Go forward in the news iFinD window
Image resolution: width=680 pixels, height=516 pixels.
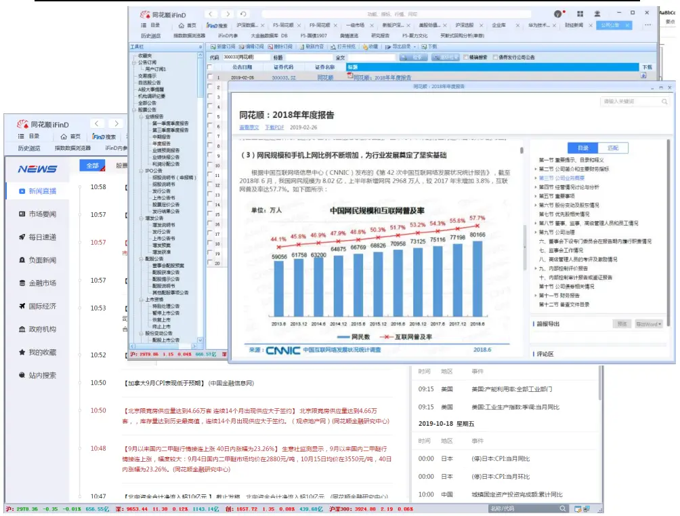click(x=116, y=124)
